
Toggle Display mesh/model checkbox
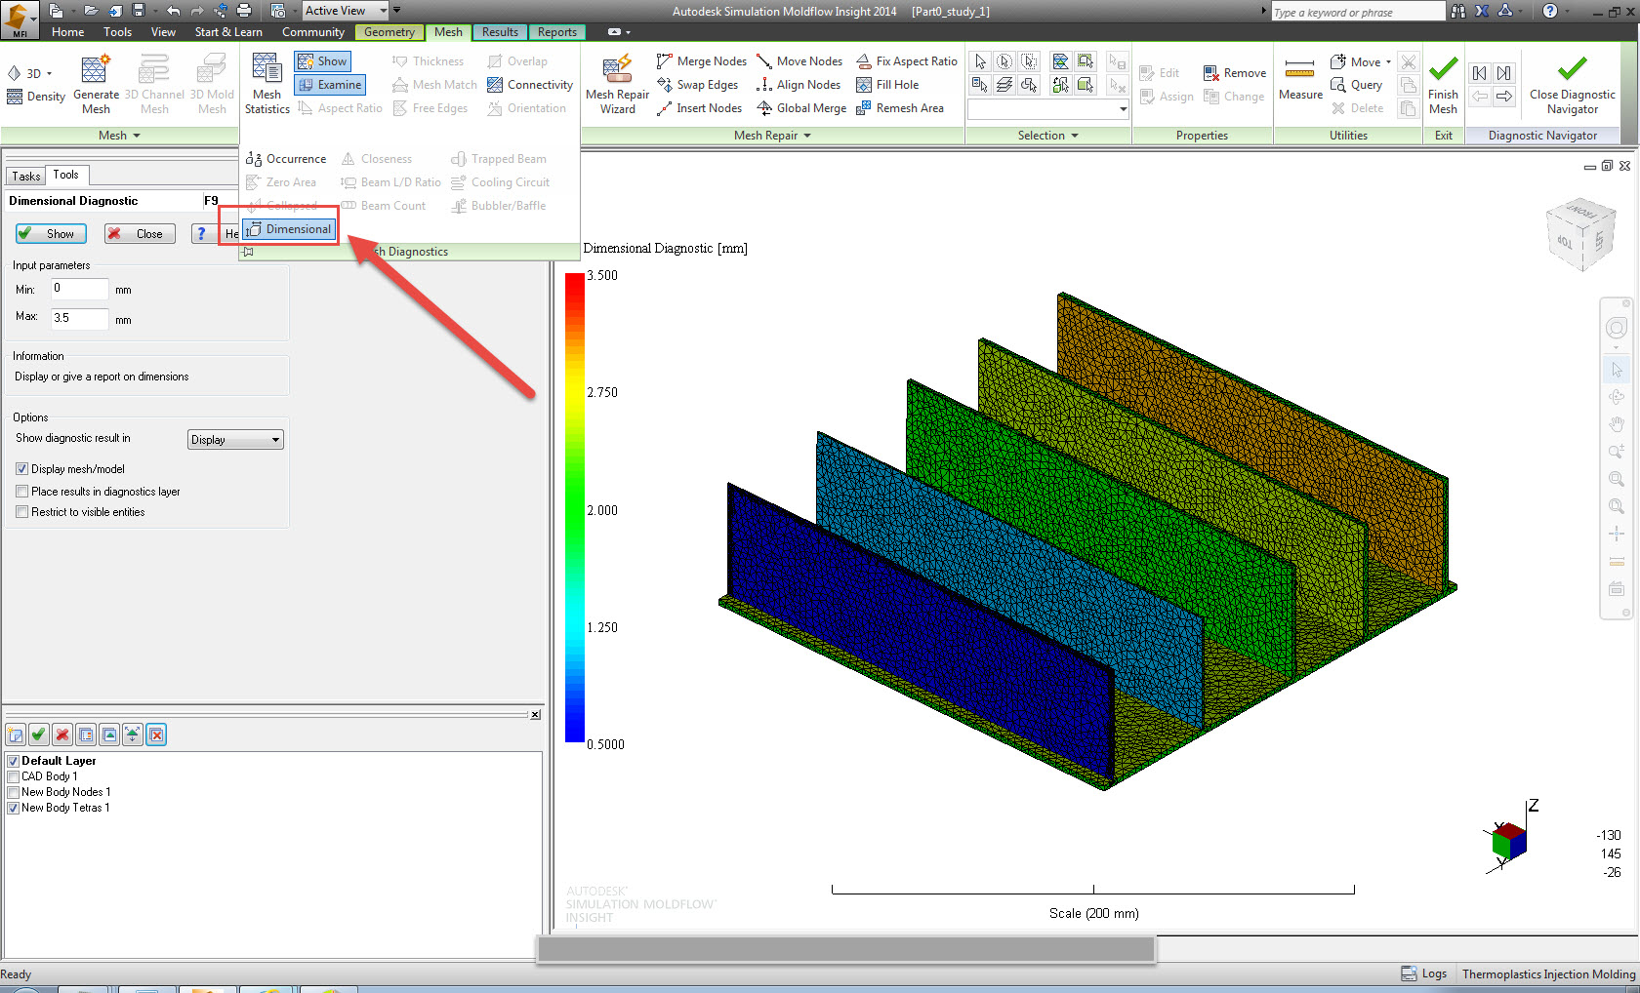(22, 469)
